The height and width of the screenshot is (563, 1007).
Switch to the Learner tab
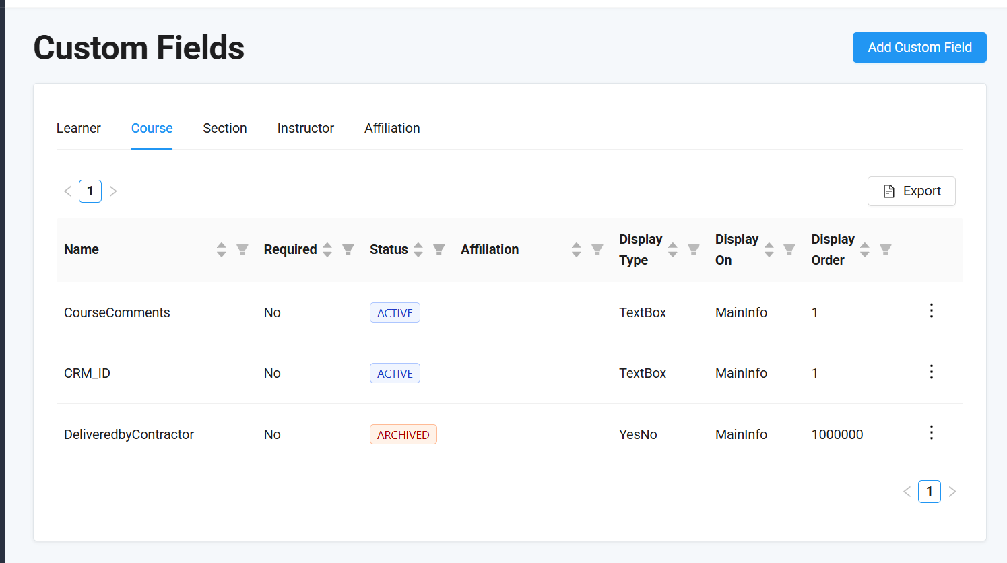coord(78,128)
